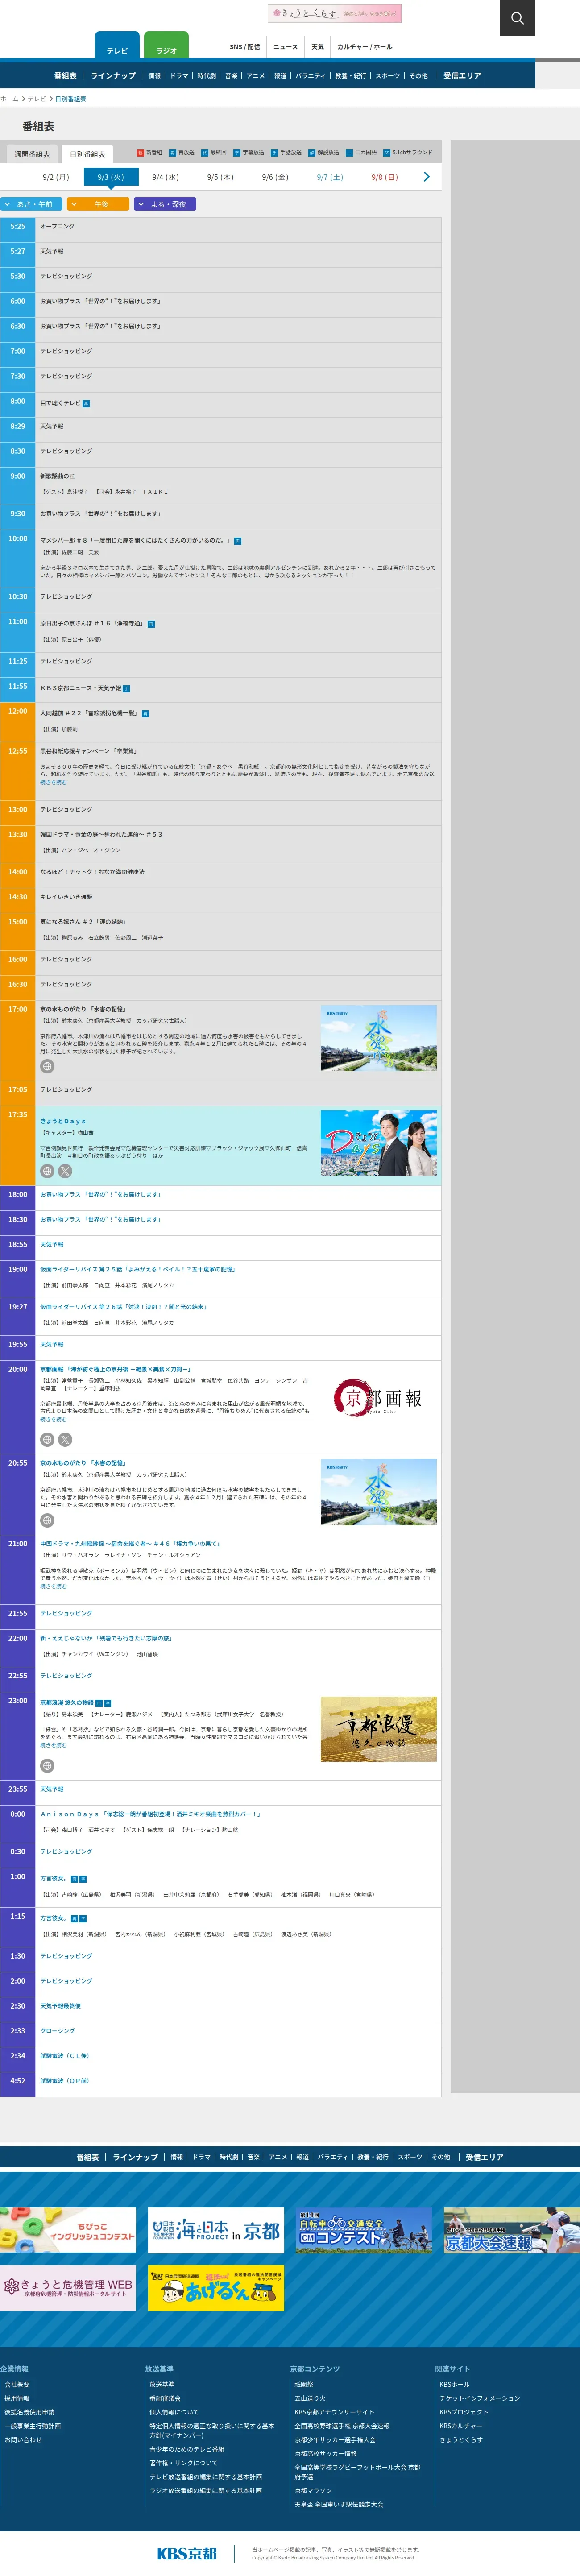580x2576 pixels.
Task: Select date 9/6 (金)
Action: click(x=275, y=177)
